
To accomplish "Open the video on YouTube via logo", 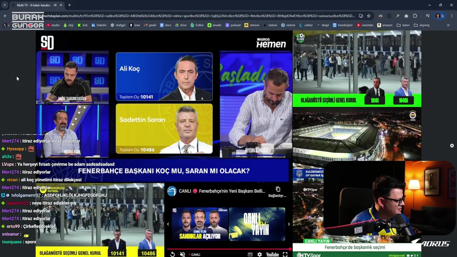I will 272,255.
